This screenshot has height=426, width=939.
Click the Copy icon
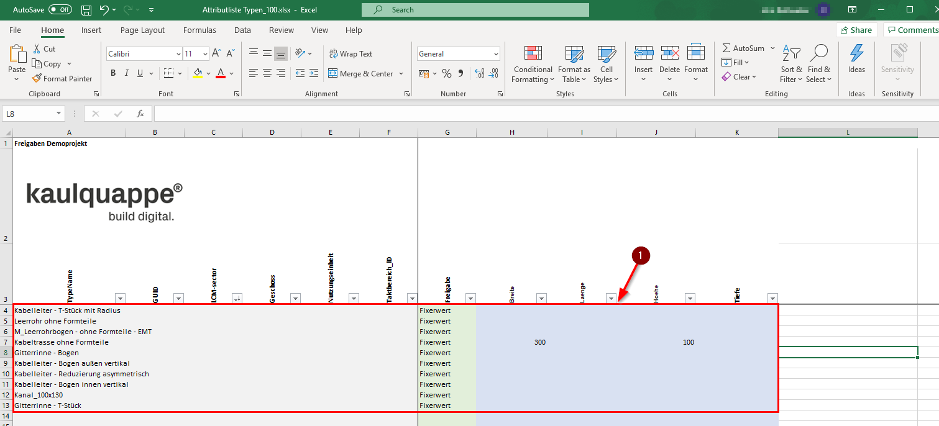point(37,64)
